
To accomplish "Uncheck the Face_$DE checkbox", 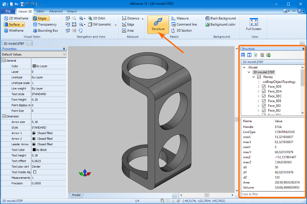I will [264, 101].
